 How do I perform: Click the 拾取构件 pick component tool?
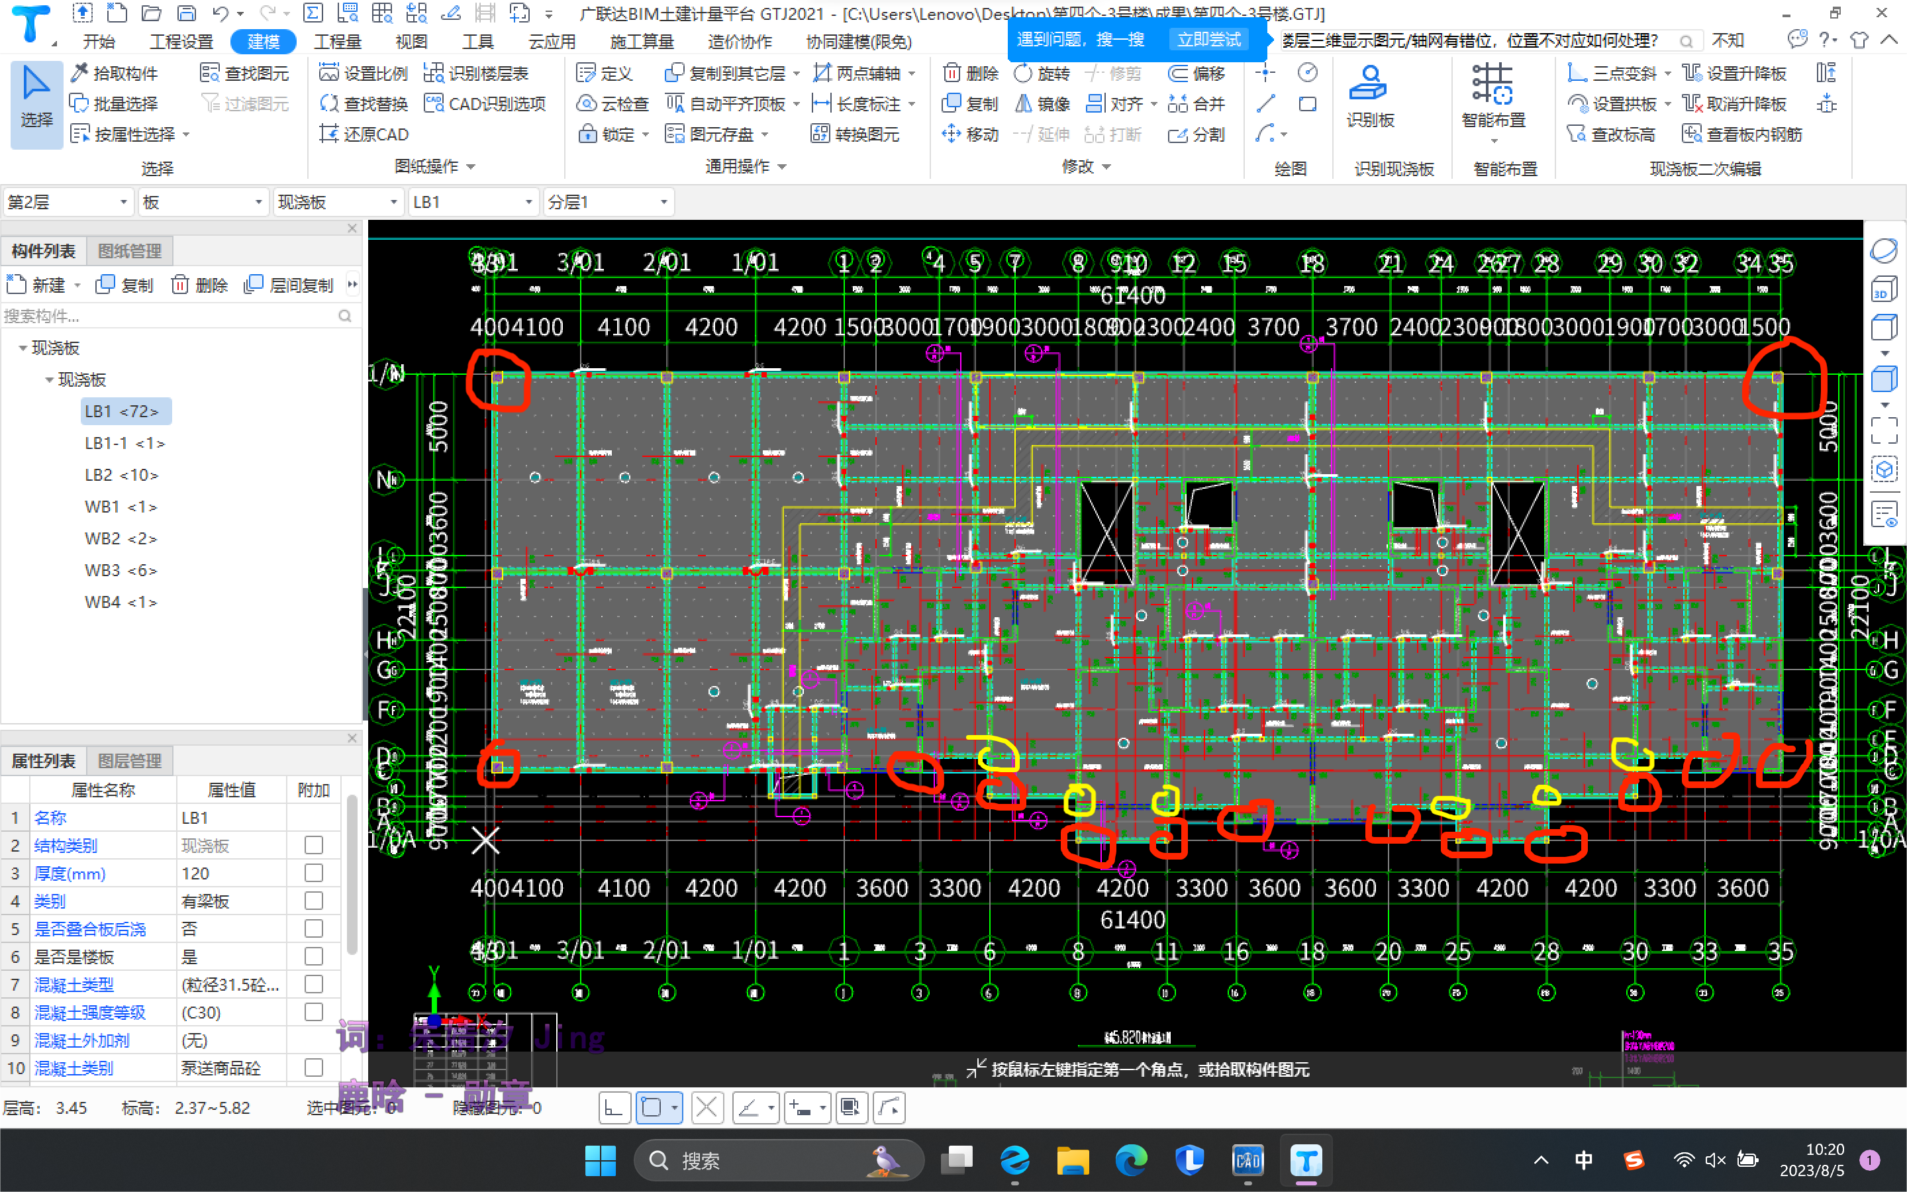115,74
